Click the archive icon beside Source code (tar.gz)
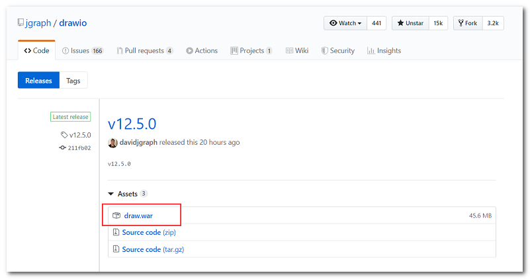The image size is (530, 279). click(x=116, y=249)
